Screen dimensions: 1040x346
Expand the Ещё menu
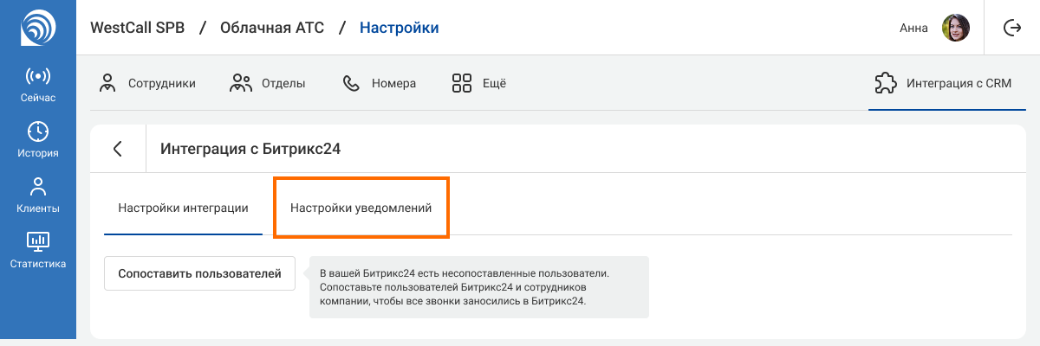pyautogui.click(x=478, y=84)
